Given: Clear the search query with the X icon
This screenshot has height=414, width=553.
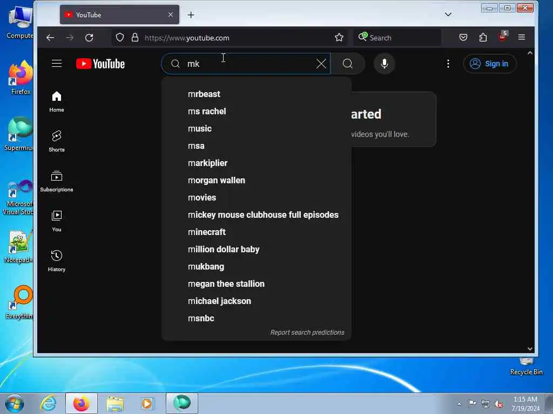Looking at the screenshot, I should [x=321, y=64].
